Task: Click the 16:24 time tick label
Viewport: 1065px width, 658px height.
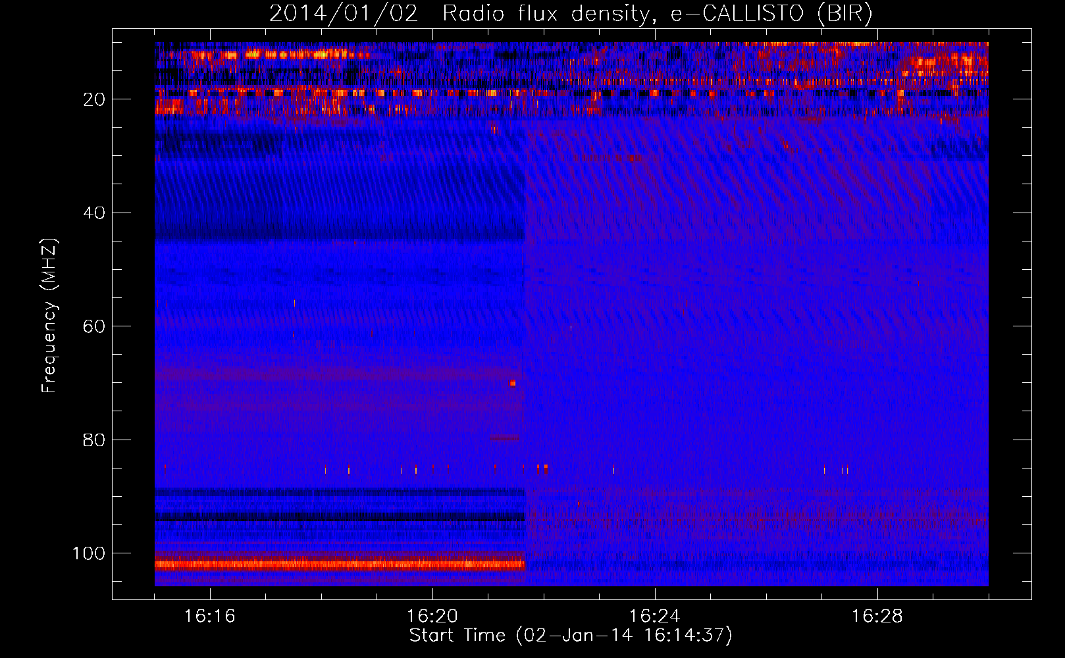Action: click(655, 616)
